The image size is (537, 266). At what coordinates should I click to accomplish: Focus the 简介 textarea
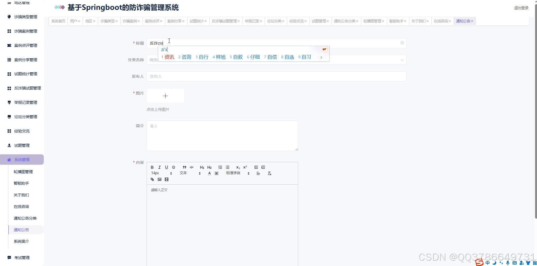(x=222, y=136)
